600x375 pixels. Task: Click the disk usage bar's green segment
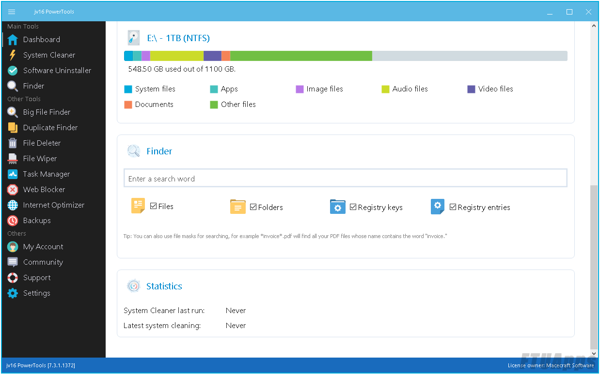pyautogui.click(x=301, y=56)
